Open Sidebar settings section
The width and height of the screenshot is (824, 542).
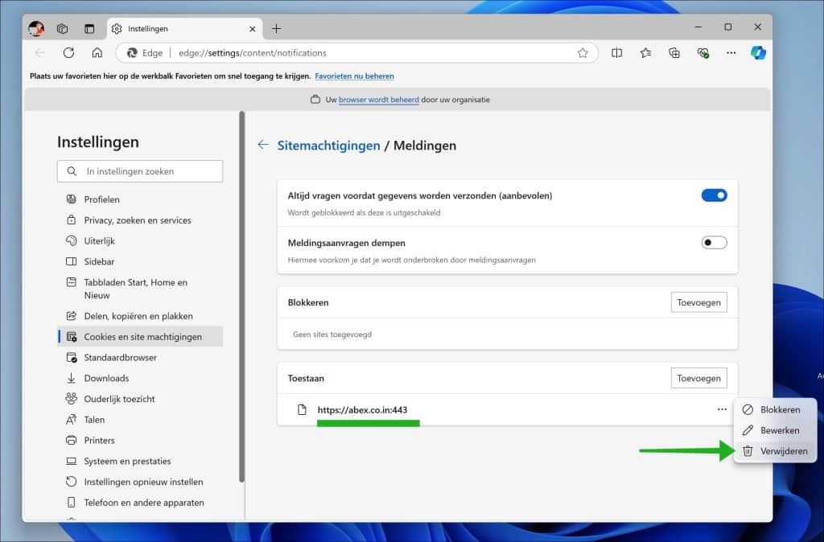[140, 261]
